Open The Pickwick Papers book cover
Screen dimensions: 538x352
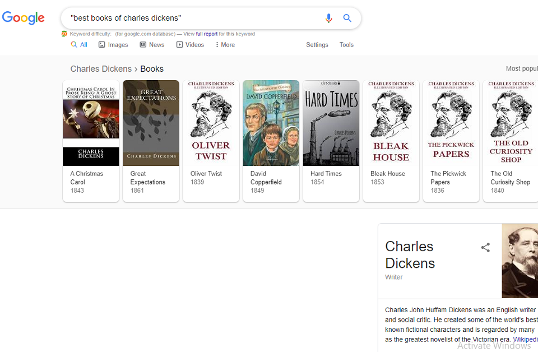(x=451, y=123)
